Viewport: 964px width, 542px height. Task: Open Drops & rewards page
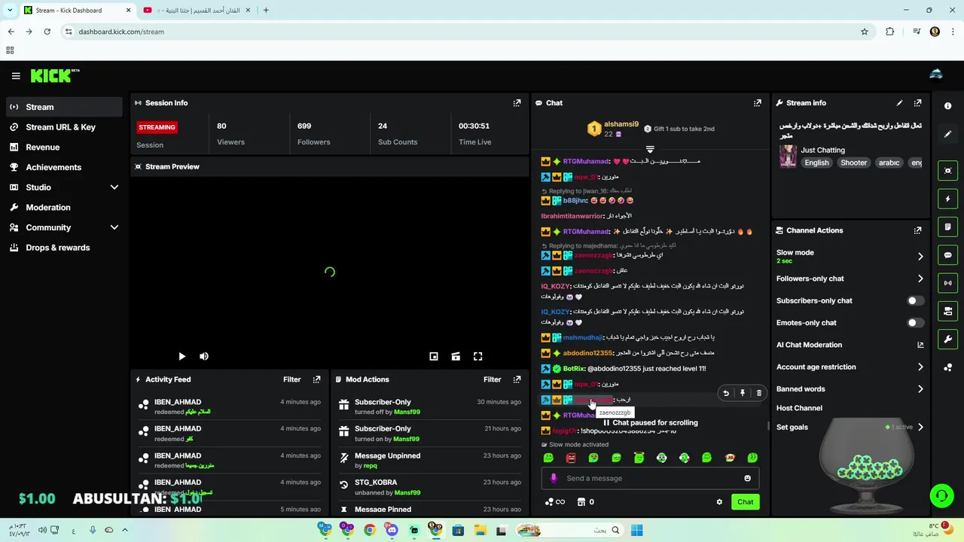(63, 248)
